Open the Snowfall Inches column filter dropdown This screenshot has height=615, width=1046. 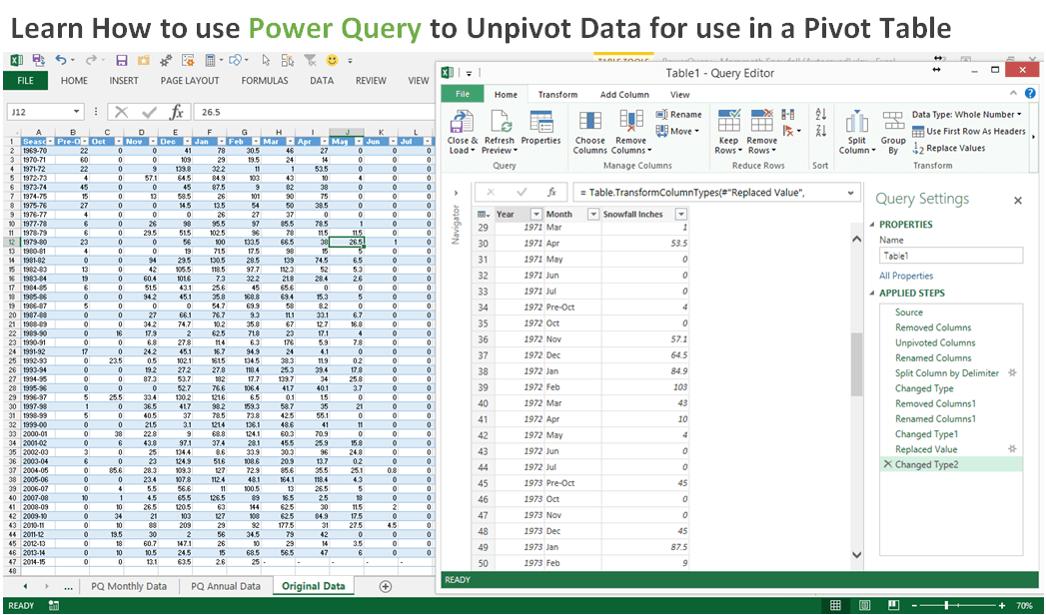[680, 214]
